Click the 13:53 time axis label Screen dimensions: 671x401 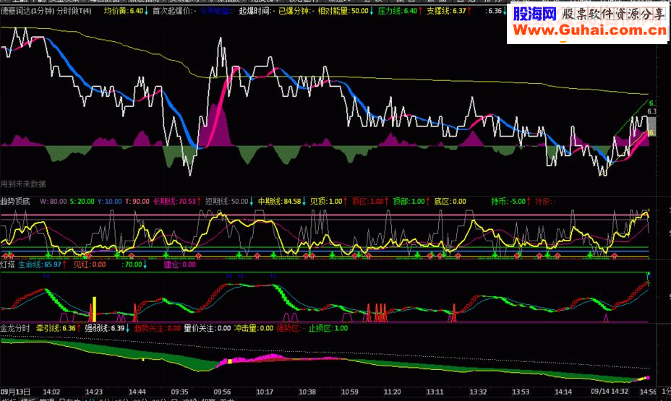pyautogui.click(x=521, y=392)
